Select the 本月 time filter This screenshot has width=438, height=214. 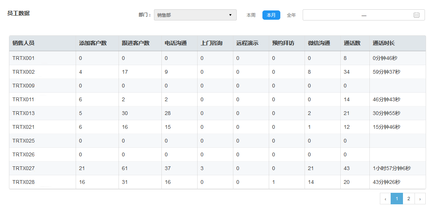(x=271, y=15)
